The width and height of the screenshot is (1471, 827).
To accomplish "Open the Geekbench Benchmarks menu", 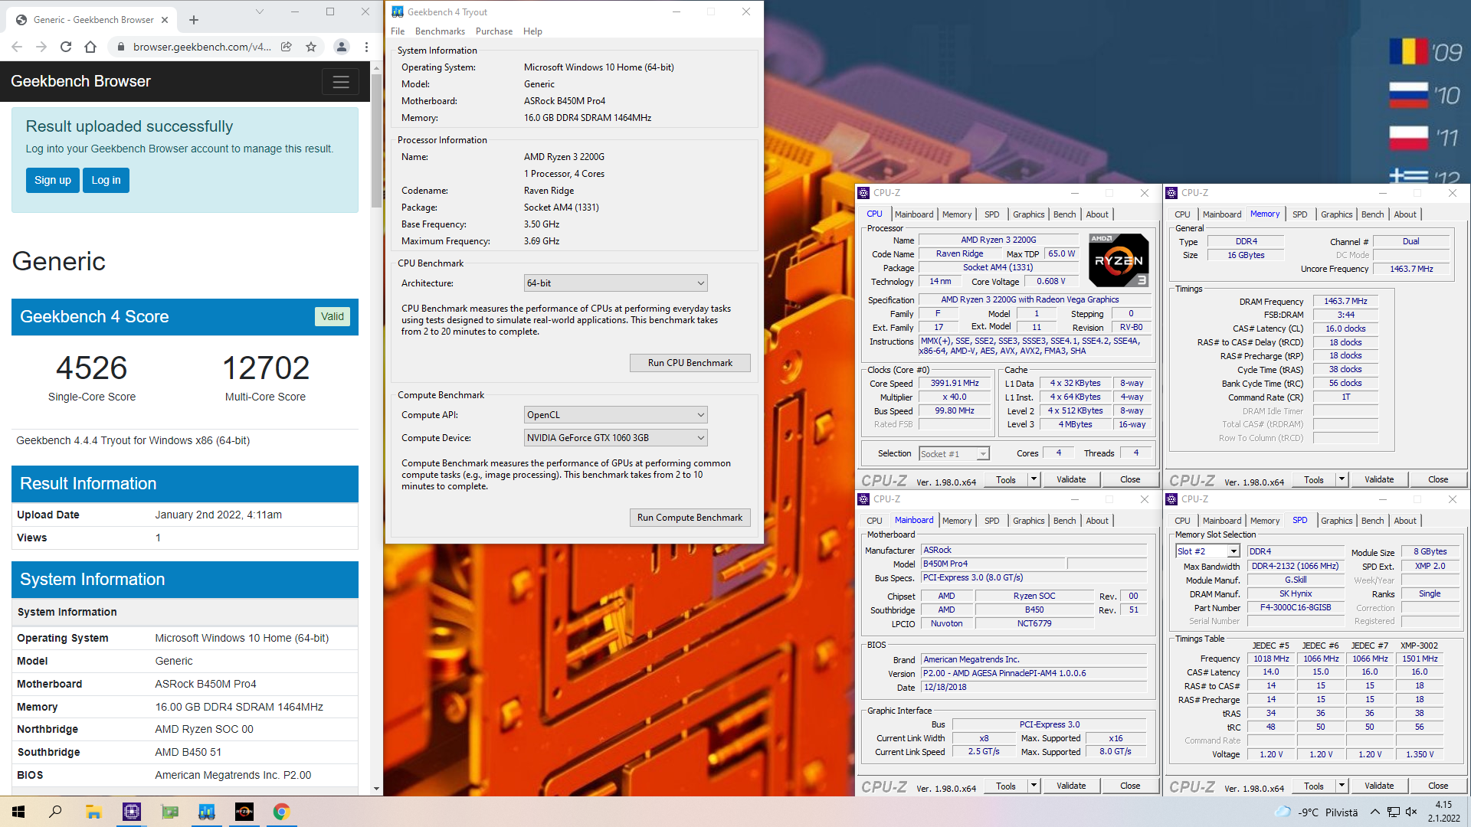I will [440, 31].
